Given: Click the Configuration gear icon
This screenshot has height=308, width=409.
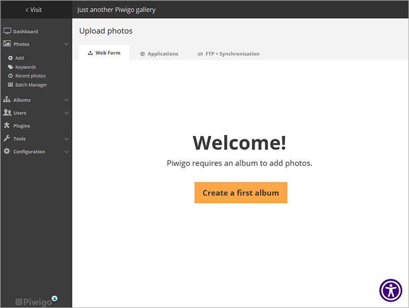Looking at the screenshot, I should coord(7,152).
